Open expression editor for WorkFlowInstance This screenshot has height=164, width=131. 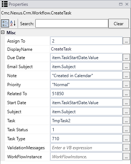coord(126,157)
